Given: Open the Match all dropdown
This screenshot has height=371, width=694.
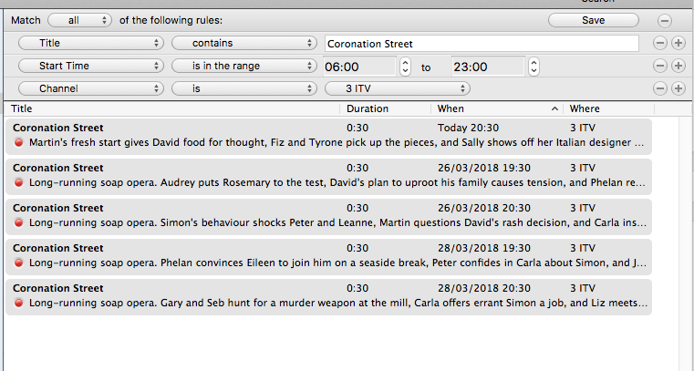Looking at the screenshot, I should tap(79, 20).
